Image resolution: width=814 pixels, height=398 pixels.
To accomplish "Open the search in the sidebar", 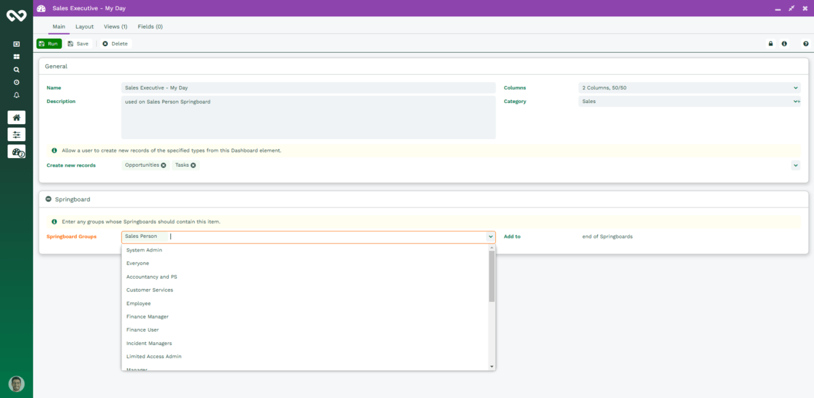I will [x=16, y=69].
